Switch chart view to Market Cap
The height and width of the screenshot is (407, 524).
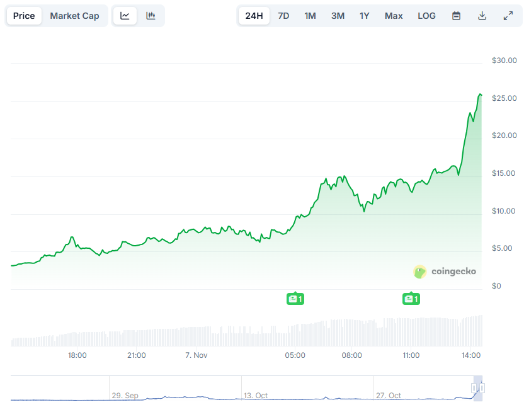74,16
